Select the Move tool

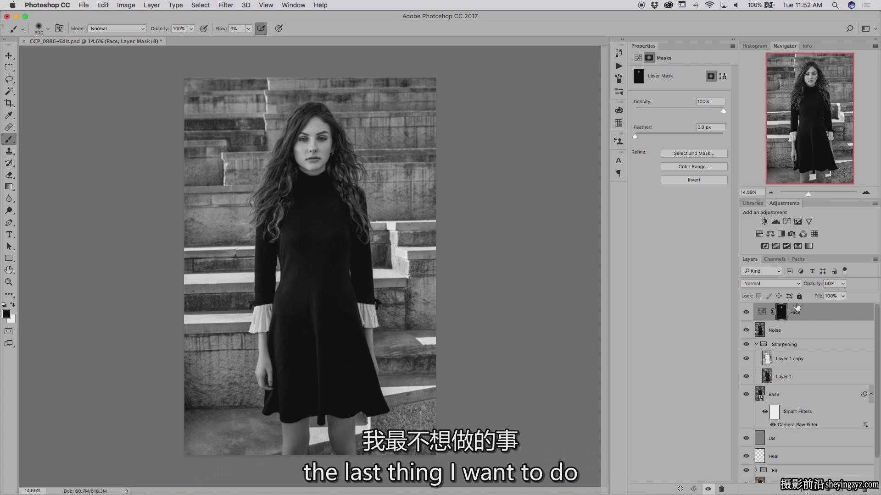(9, 55)
